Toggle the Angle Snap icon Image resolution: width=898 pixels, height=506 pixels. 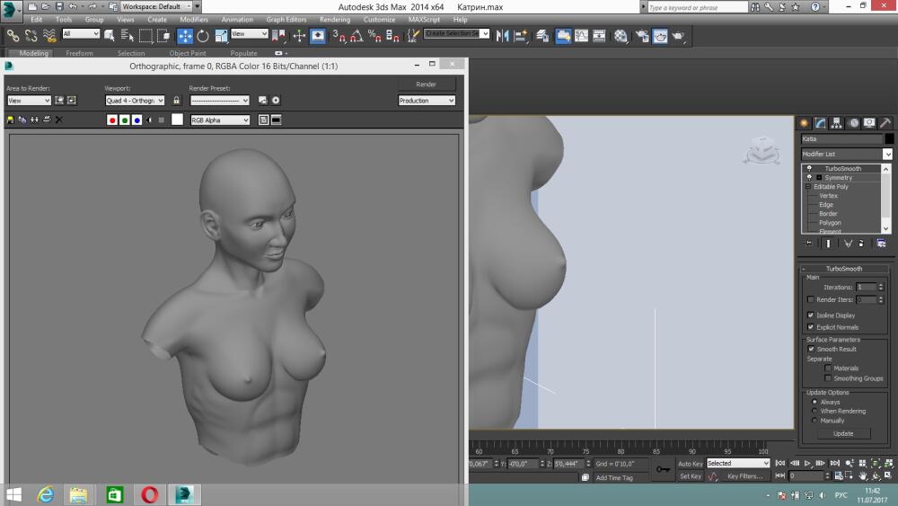[x=357, y=36]
